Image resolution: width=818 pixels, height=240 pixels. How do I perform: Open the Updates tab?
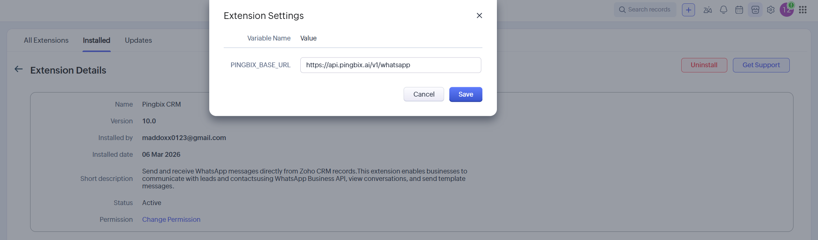(x=138, y=40)
